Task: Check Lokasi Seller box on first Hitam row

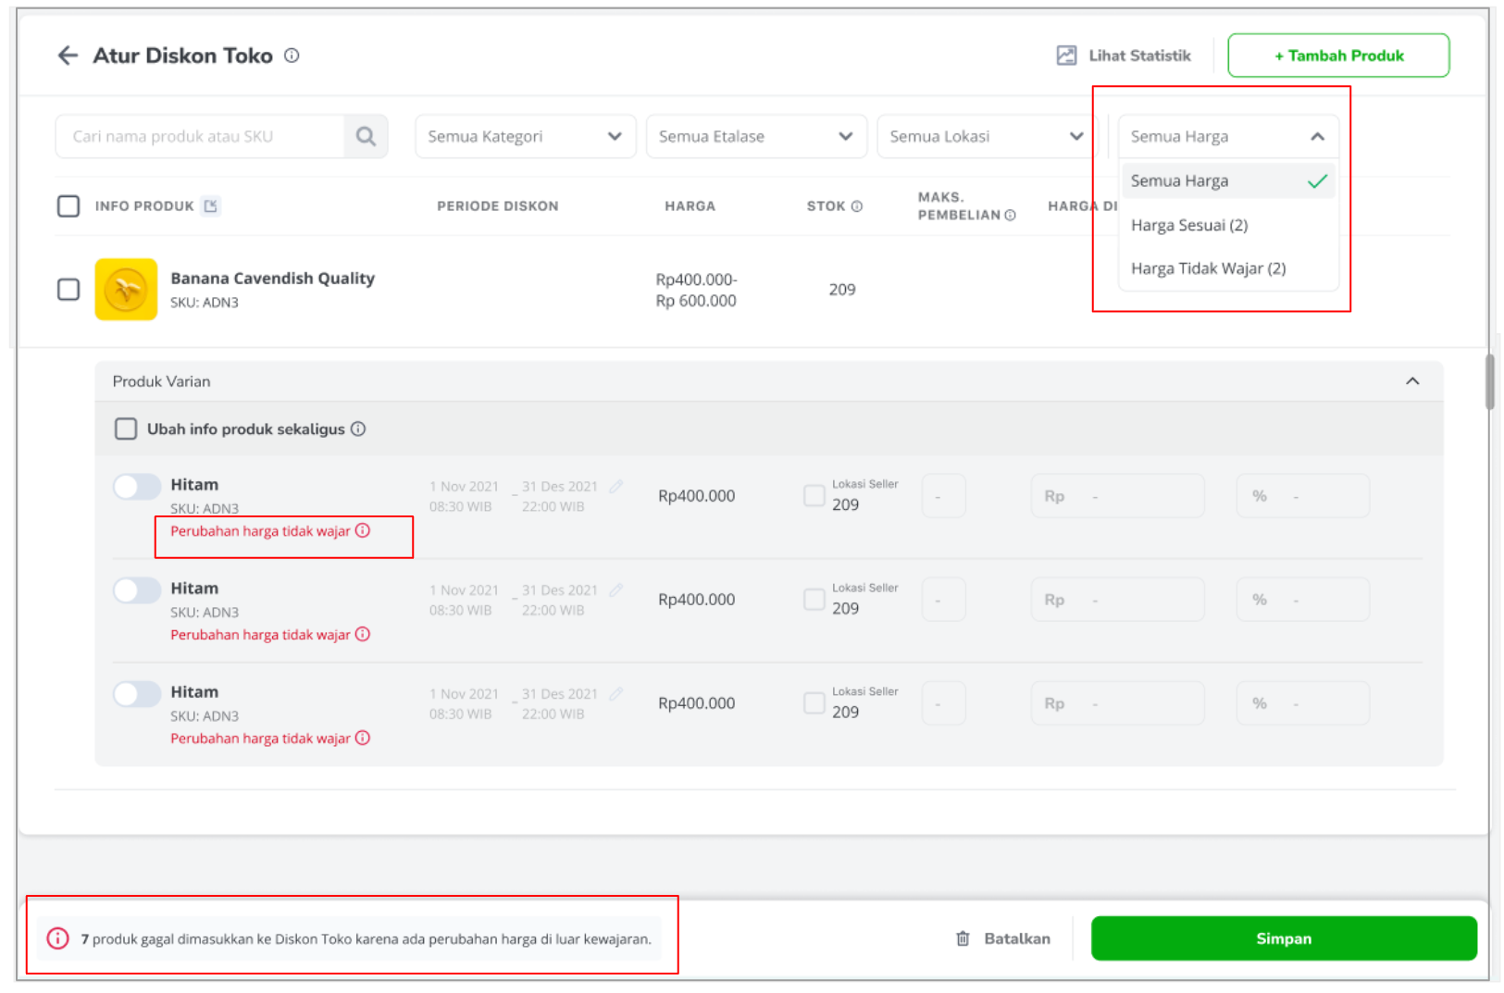Action: pyautogui.click(x=814, y=495)
